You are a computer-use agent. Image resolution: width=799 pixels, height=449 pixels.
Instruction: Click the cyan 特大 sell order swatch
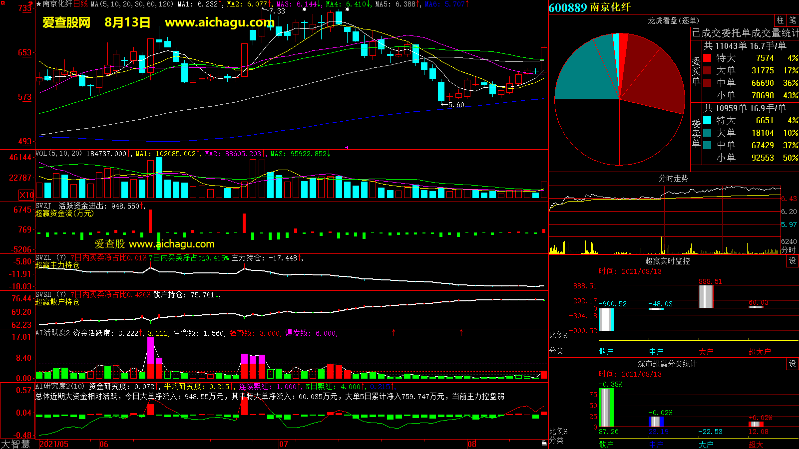[x=707, y=120]
